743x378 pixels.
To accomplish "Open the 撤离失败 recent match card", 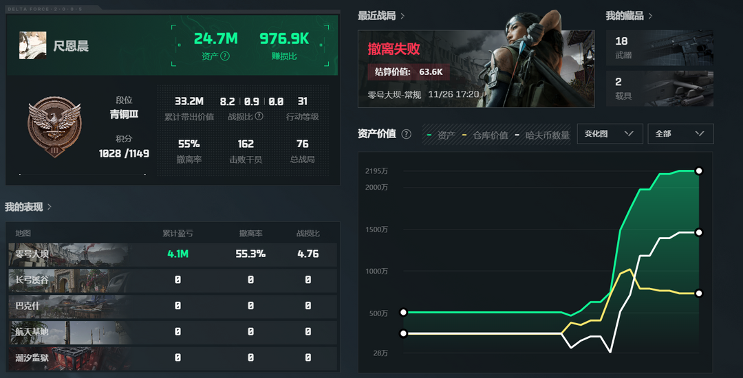I will pos(476,69).
